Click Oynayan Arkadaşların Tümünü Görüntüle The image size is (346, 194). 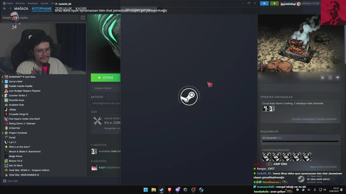(x=314, y=119)
